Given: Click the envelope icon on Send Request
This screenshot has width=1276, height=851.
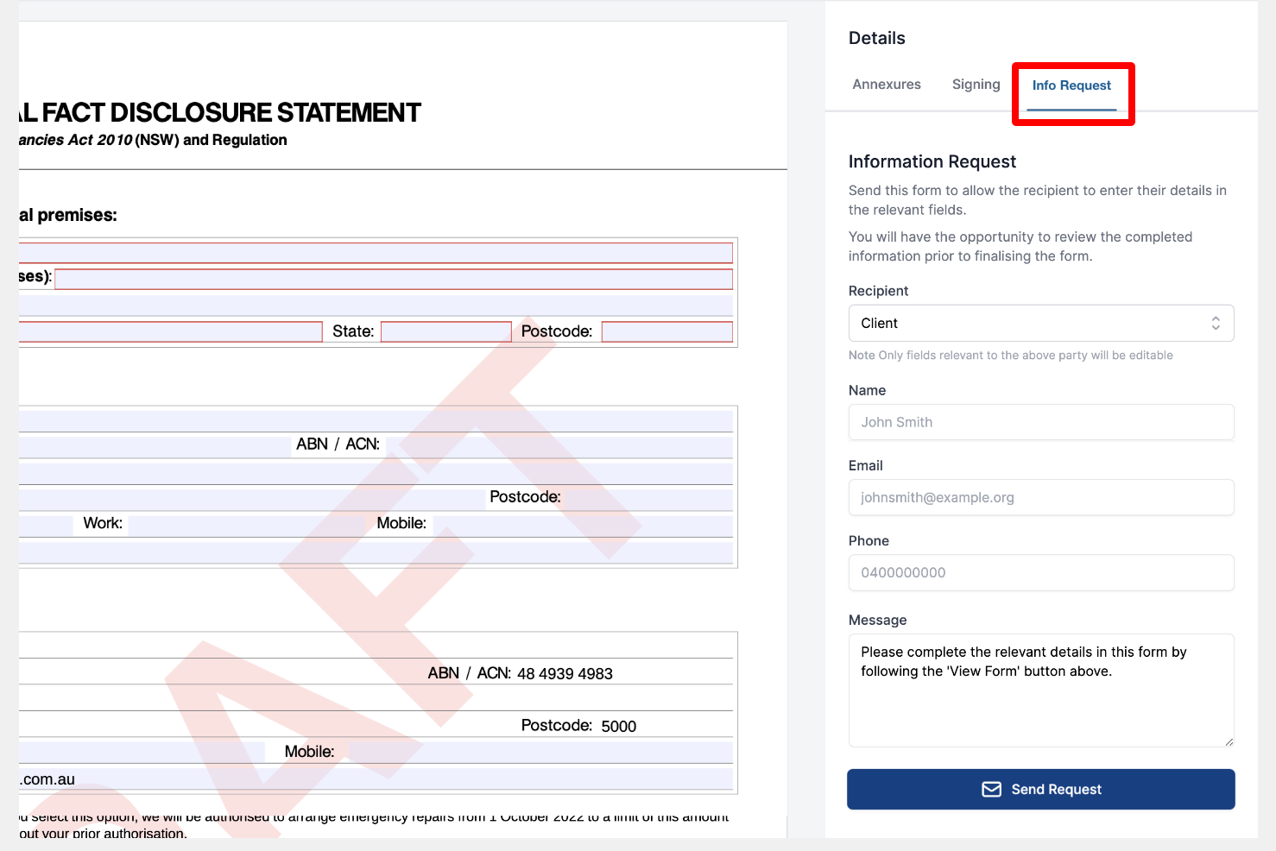Looking at the screenshot, I should 991,789.
